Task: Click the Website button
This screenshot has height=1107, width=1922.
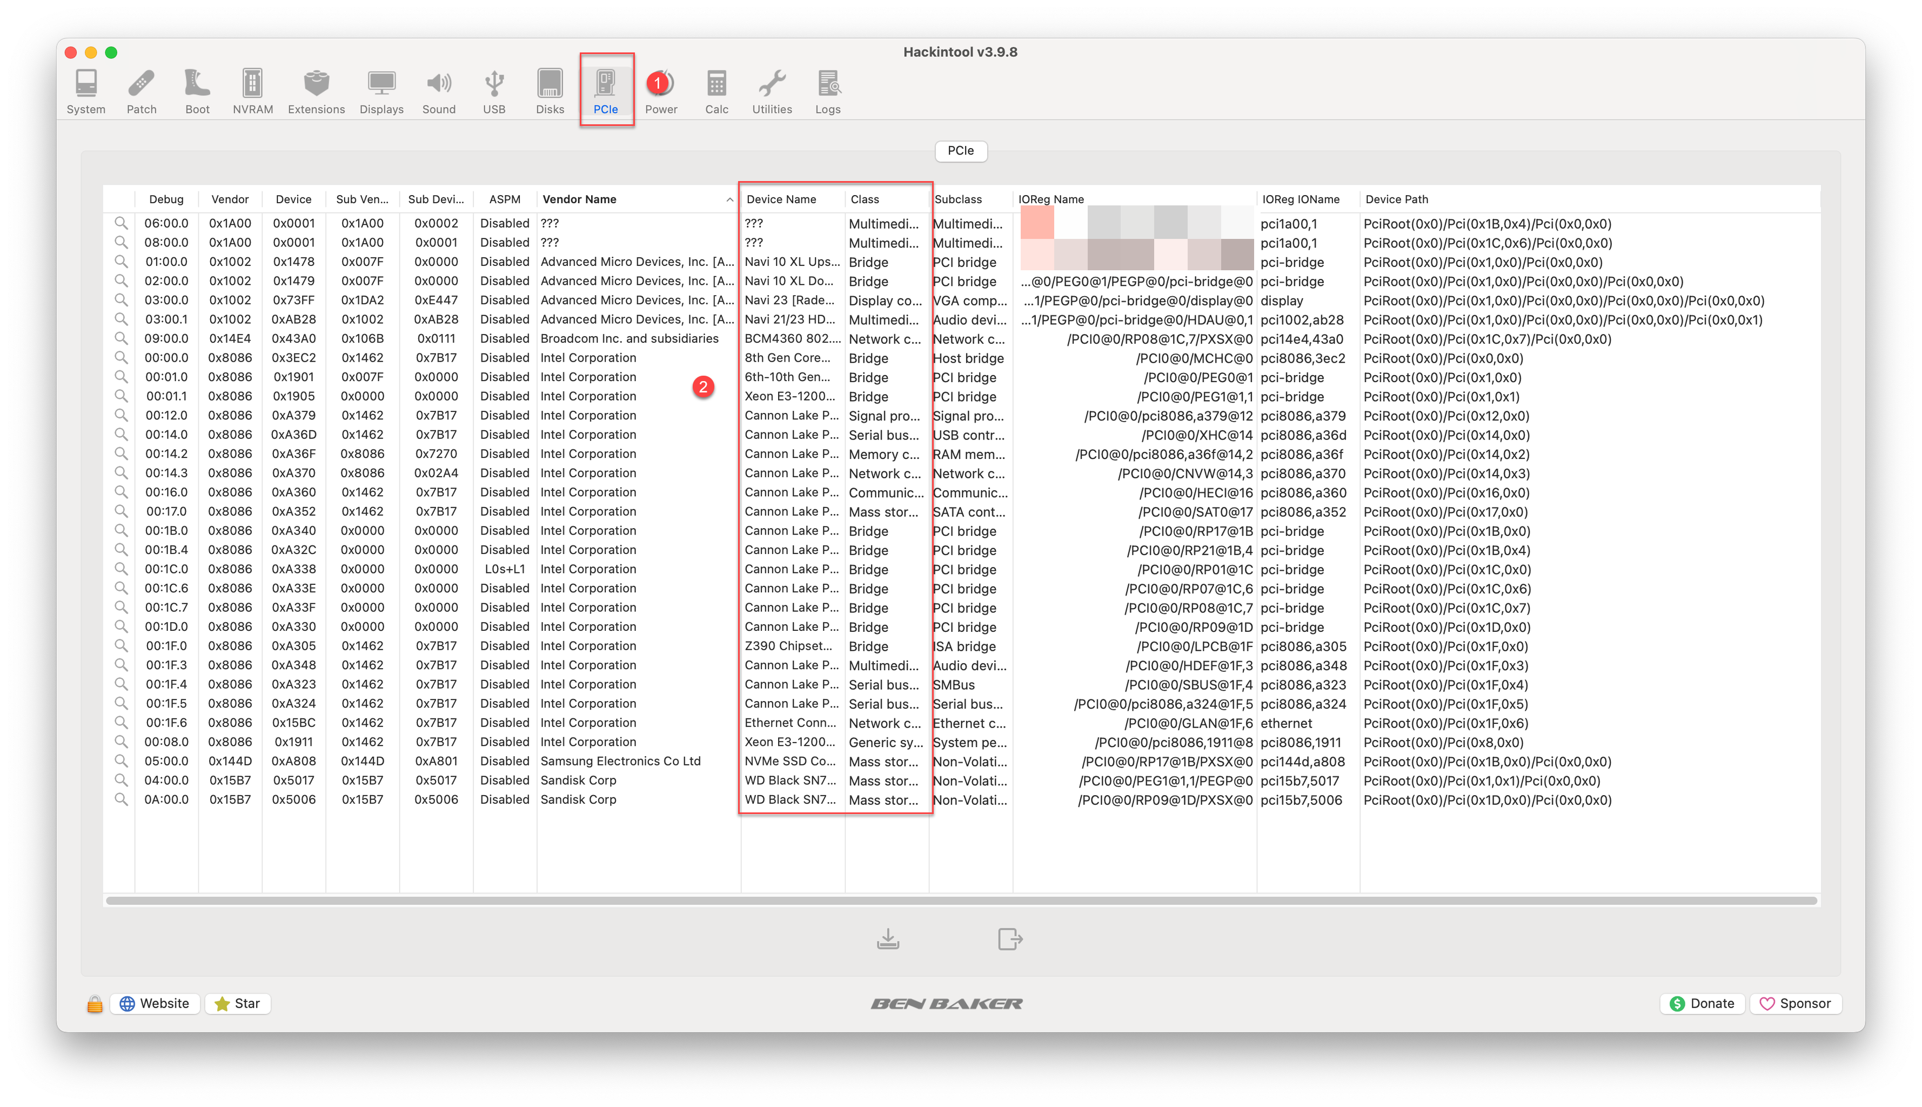Action: (x=155, y=1004)
